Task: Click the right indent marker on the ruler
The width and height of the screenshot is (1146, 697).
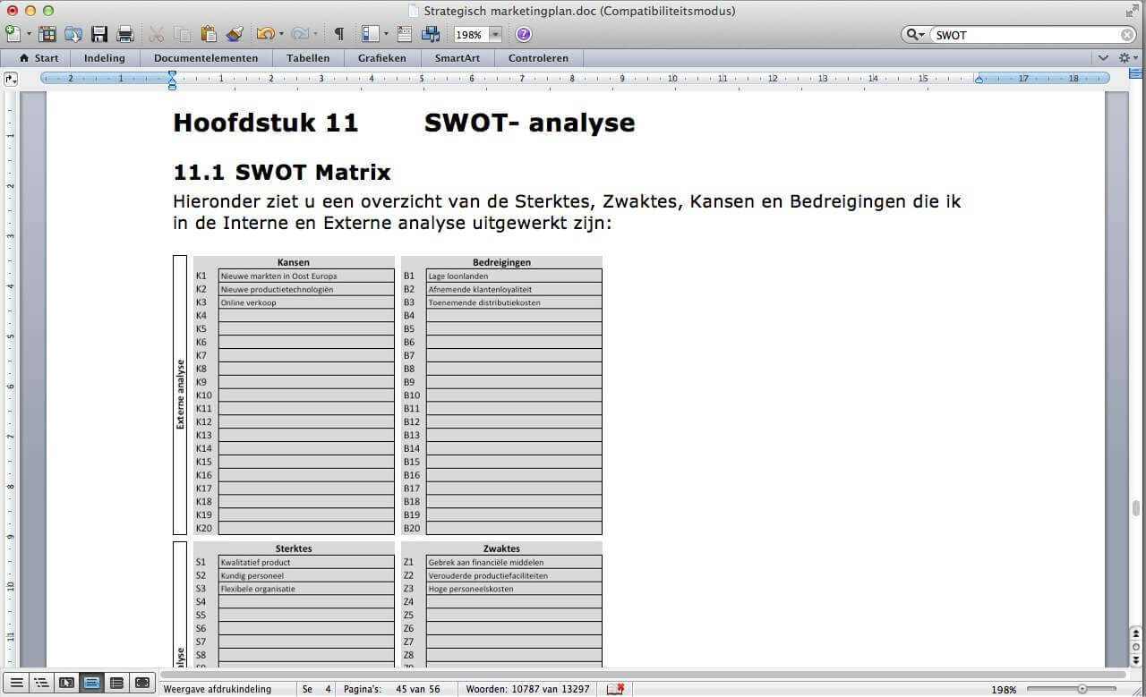Action: [979, 80]
